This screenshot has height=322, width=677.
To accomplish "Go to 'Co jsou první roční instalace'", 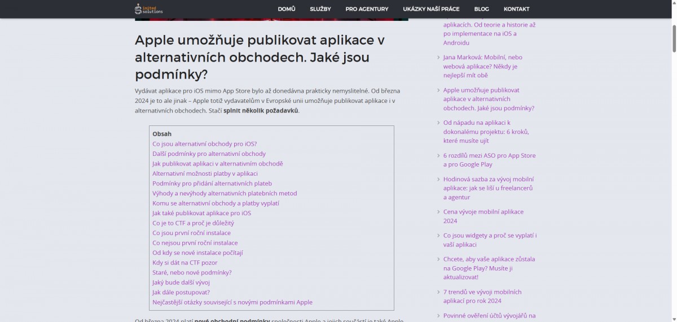I will [191, 233].
